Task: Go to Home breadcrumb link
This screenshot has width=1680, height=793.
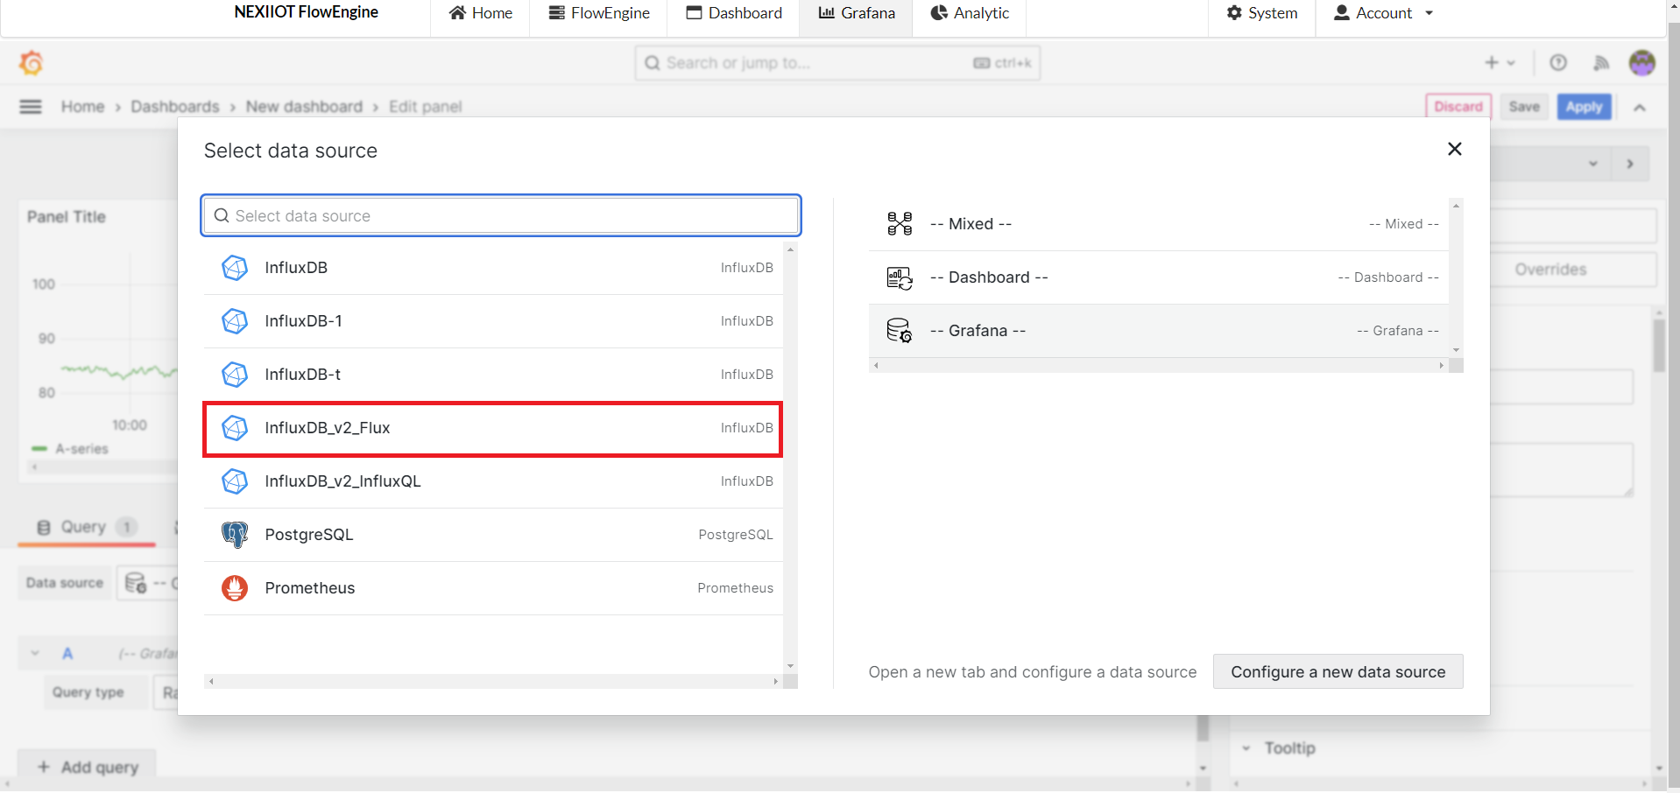Action: 82,107
